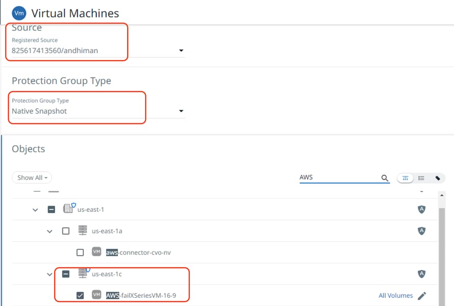Image resolution: width=454 pixels, height=306 pixels.
Task: Toggle the us-east-1 region checkbox
Action: click(51, 210)
